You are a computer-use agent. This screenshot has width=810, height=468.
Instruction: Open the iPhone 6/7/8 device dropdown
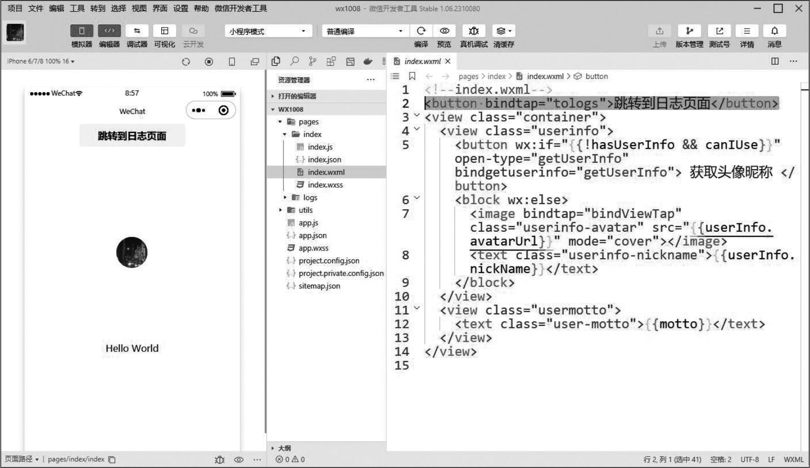(x=41, y=61)
